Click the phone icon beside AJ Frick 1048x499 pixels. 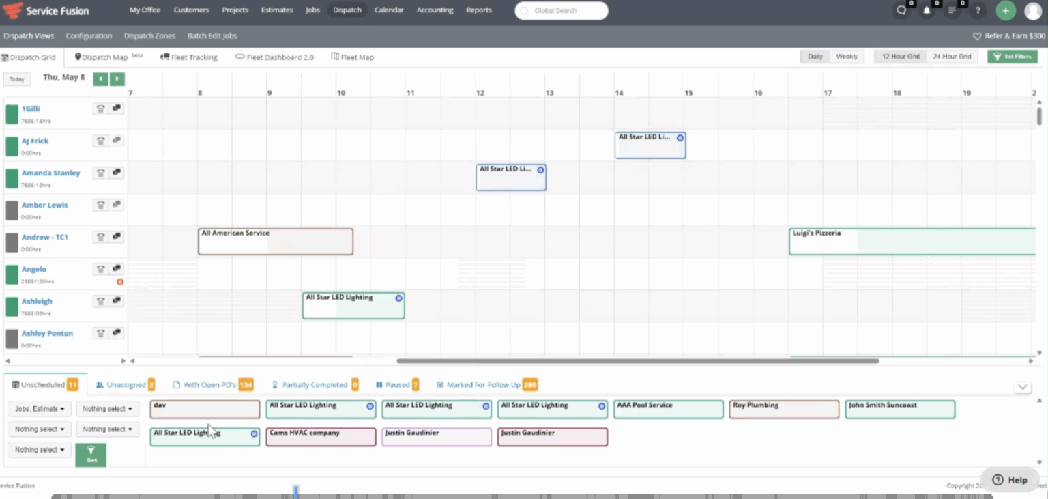click(x=101, y=141)
